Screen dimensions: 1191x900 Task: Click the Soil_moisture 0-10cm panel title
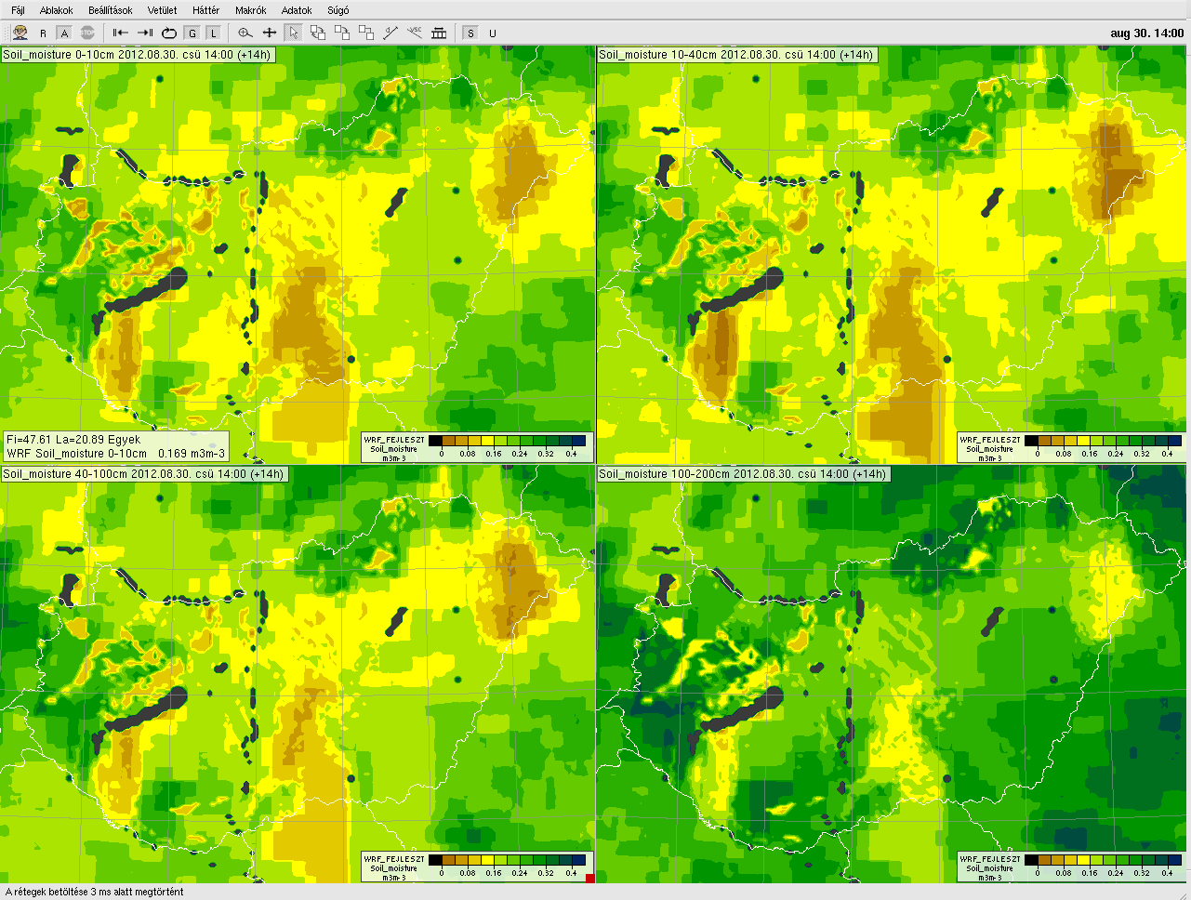pyautogui.click(x=138, y=55)
